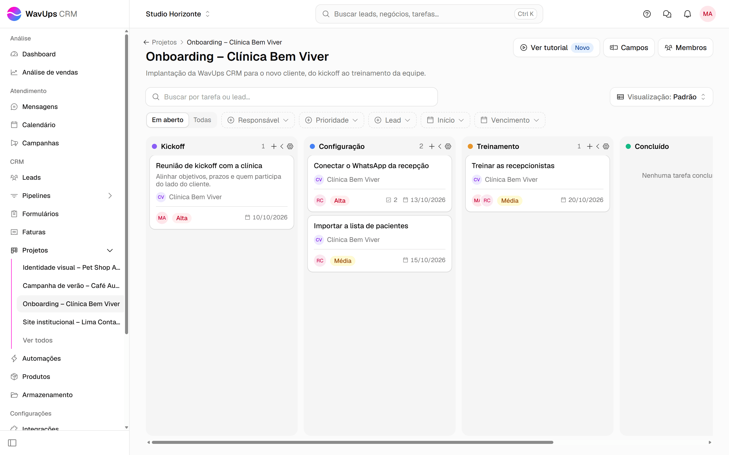The image size is (729, 455).
Task: Go back using the Projetos arrow icon
Action: click(146, 42)
